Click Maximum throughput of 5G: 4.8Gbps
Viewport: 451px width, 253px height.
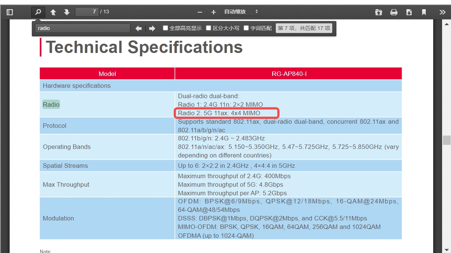231,184
